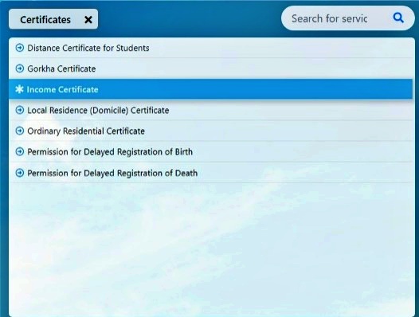
Task: Click the magnifier search icon
Action: (x=398, y=18)
